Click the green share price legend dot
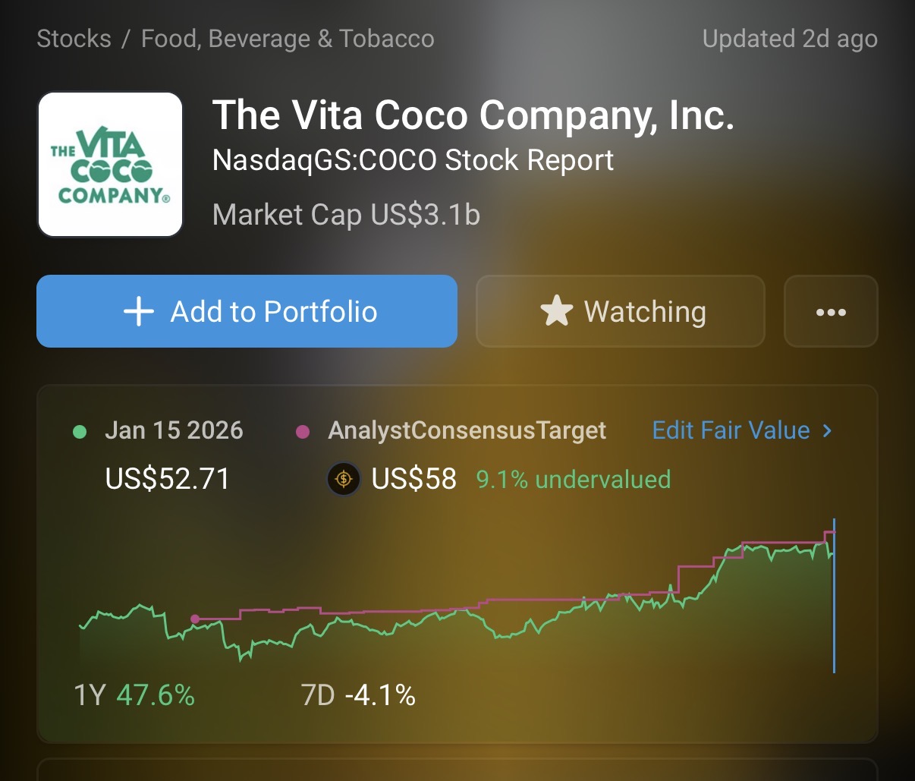This screenshot has height=781, width=915. (x=80, y=432)
